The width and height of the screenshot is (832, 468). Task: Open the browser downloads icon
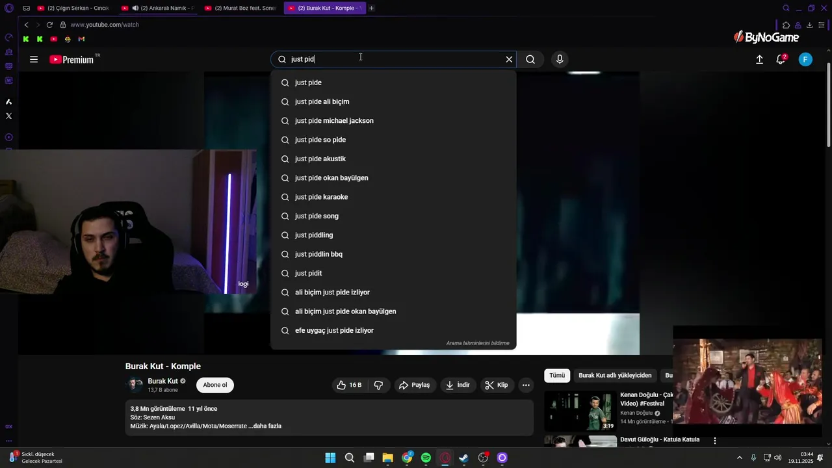pos(809,25)
